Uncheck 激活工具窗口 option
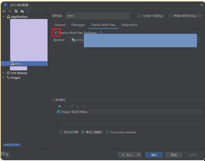 pyautogui.click(x=83, y=132)
